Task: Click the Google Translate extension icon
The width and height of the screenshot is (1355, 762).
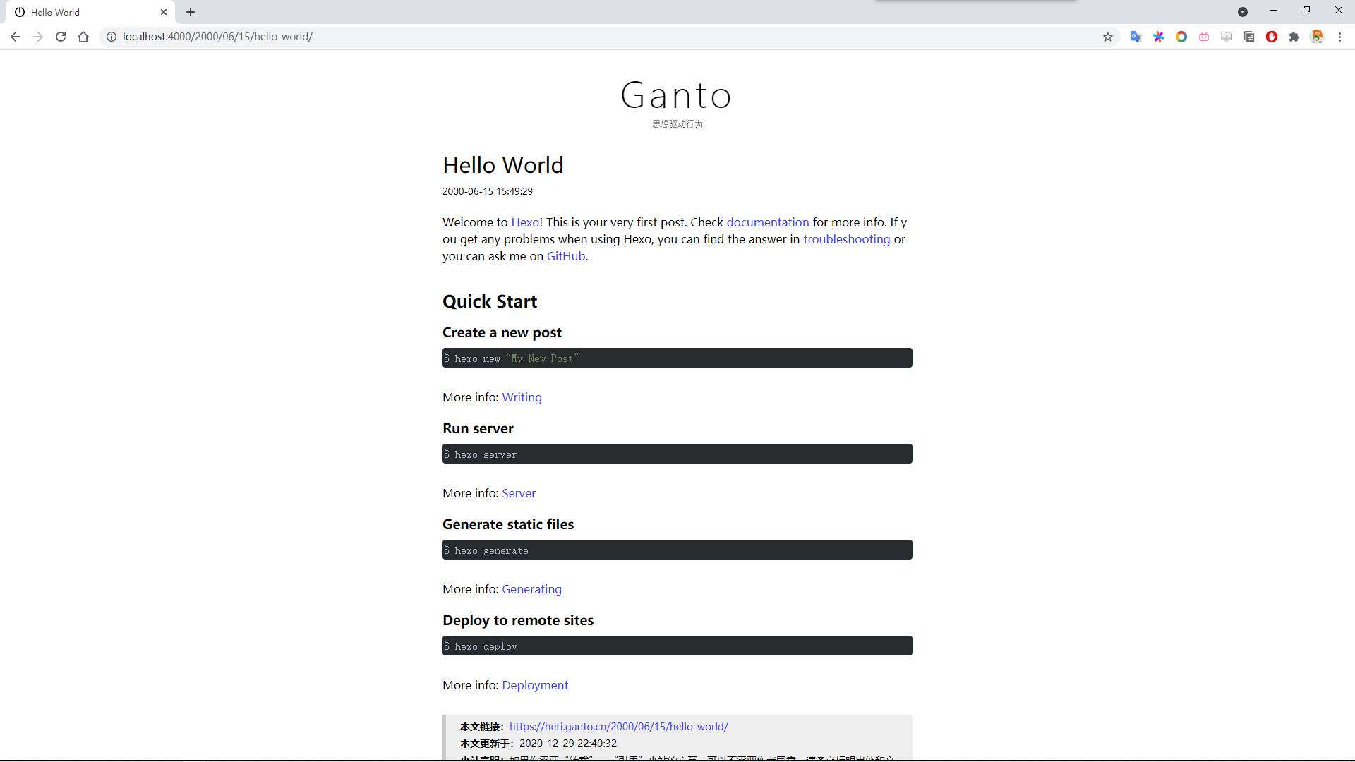Action: pyautogui.click(x=1136, y=37)
